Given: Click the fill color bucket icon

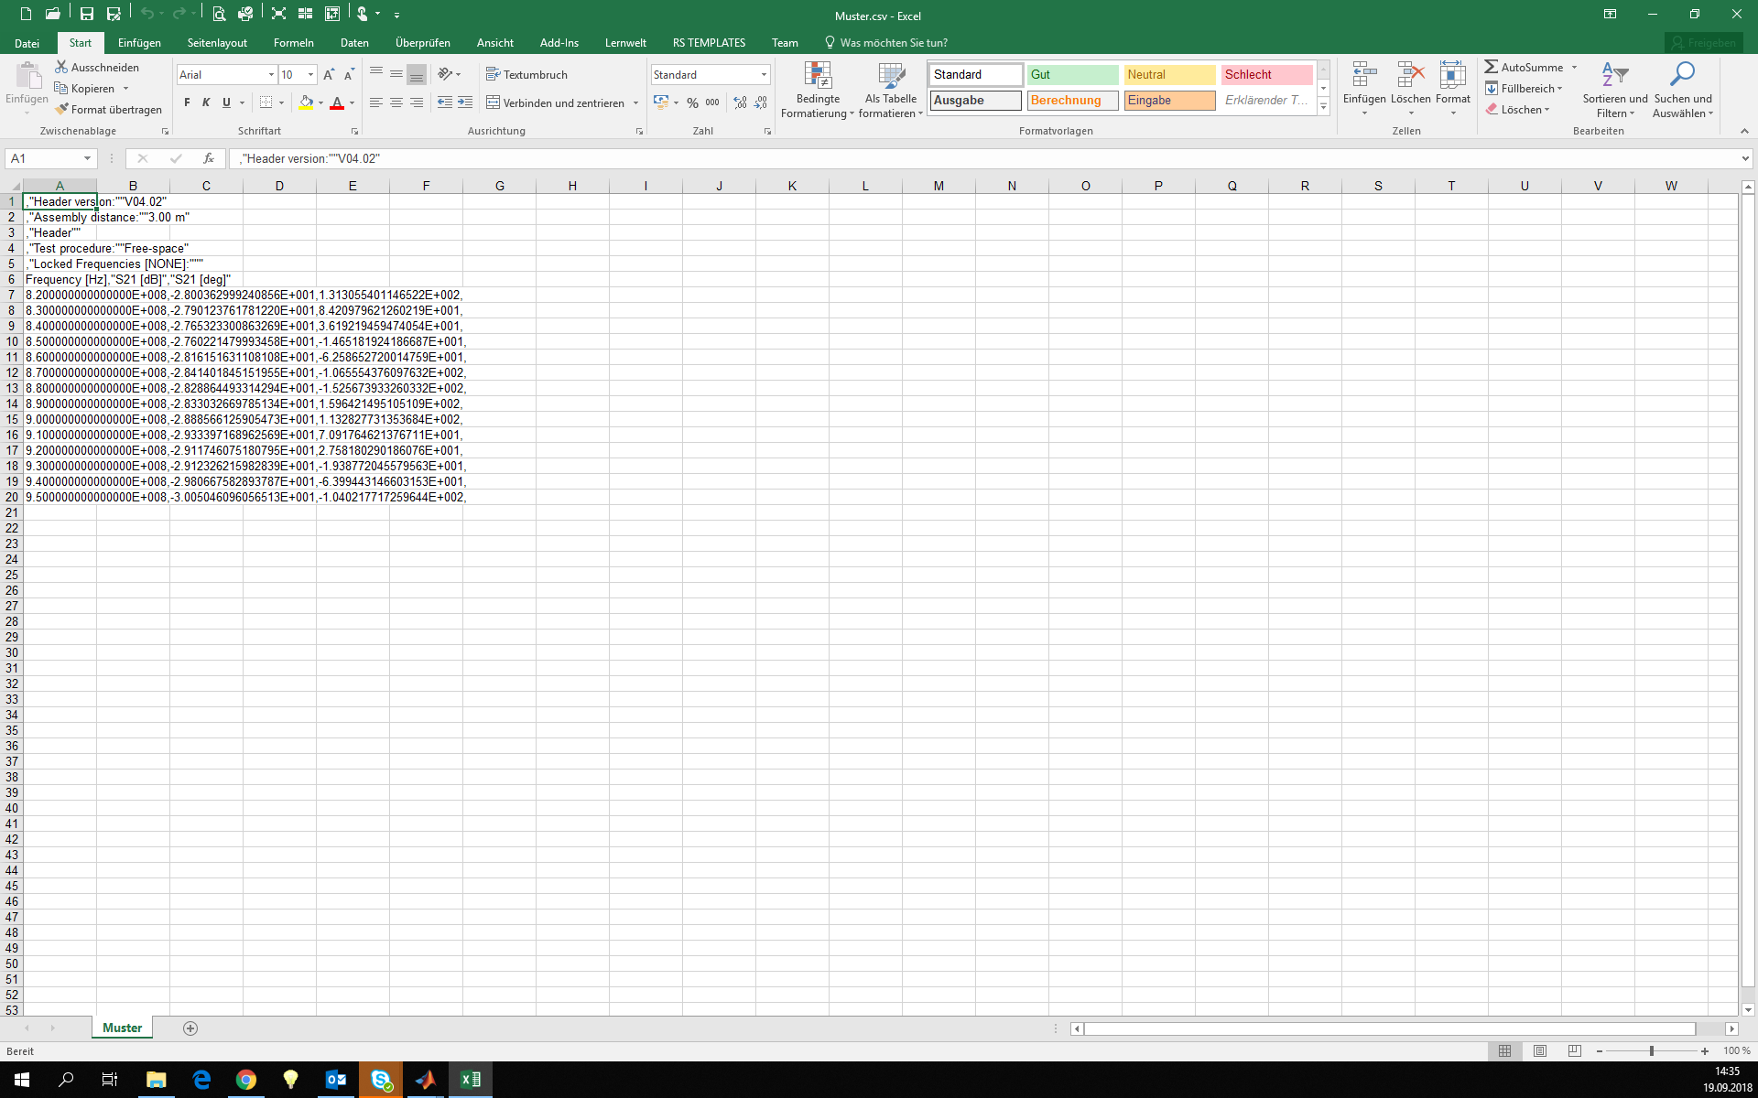Looking at the screenshot, I should [x=306, y=103].
